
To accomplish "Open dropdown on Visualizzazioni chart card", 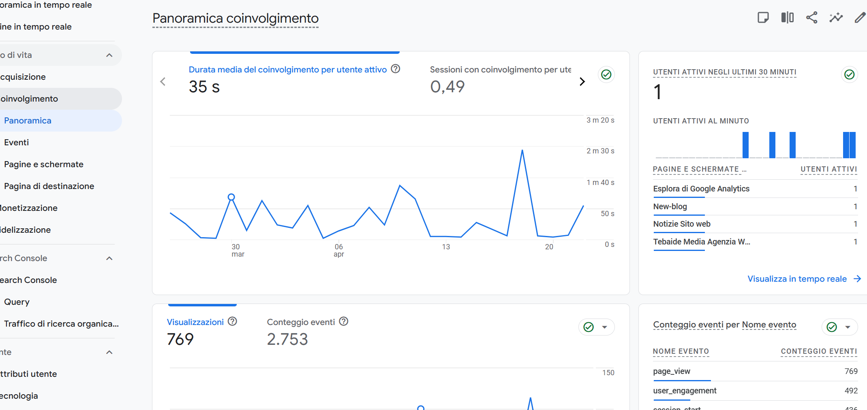I will point(604,327).
